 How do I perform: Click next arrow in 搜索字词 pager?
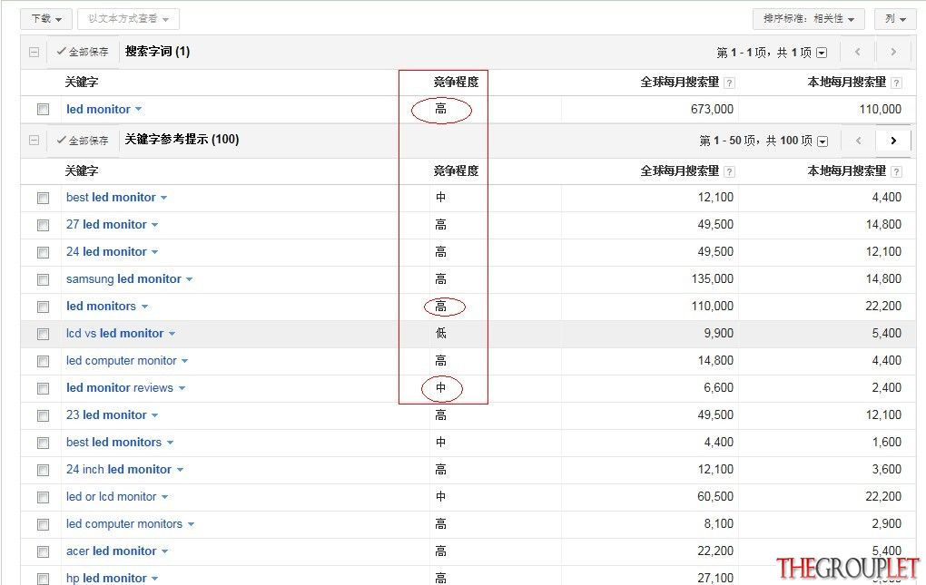coord(893,52)
